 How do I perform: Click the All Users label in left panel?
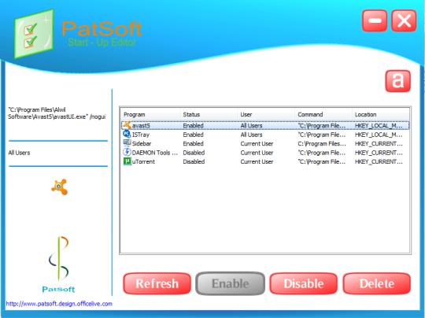coord(19,153)
